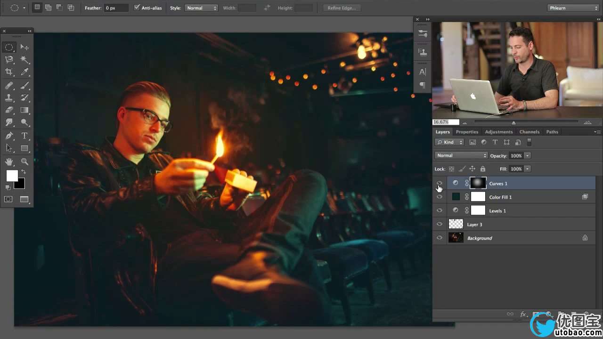Open the Phlearn workspace dropdown
The width and height of the screenshot is (603, 339).
(x=573, y=8)
